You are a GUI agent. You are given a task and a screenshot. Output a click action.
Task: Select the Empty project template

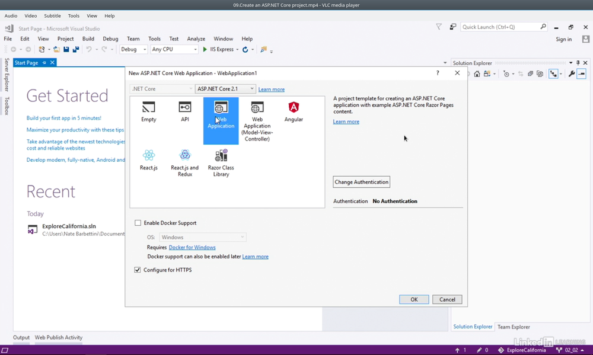pyautogui.click(x=149, y=112)
